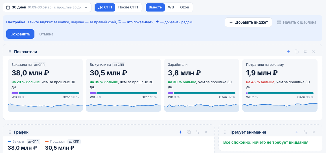
Task: Click the Ozon 98 % label
Action: tap(305, 97)
